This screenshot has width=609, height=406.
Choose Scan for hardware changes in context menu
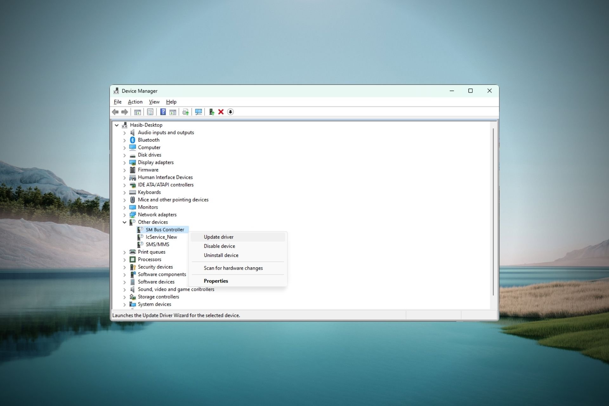tap(238, 268)
